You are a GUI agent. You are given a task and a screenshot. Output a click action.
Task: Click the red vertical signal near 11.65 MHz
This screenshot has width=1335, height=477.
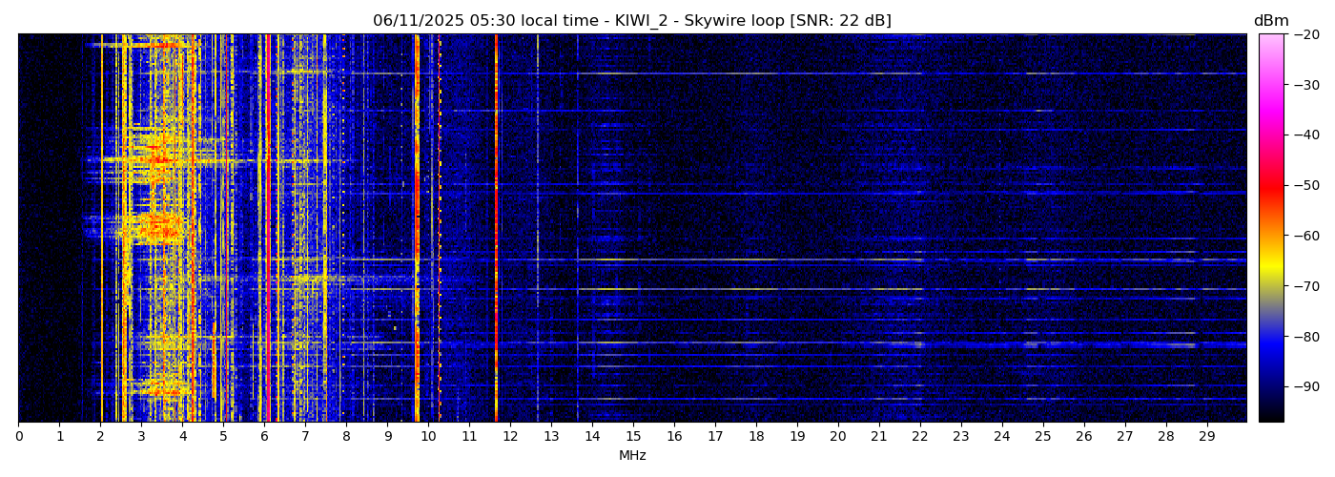[496, 229]
